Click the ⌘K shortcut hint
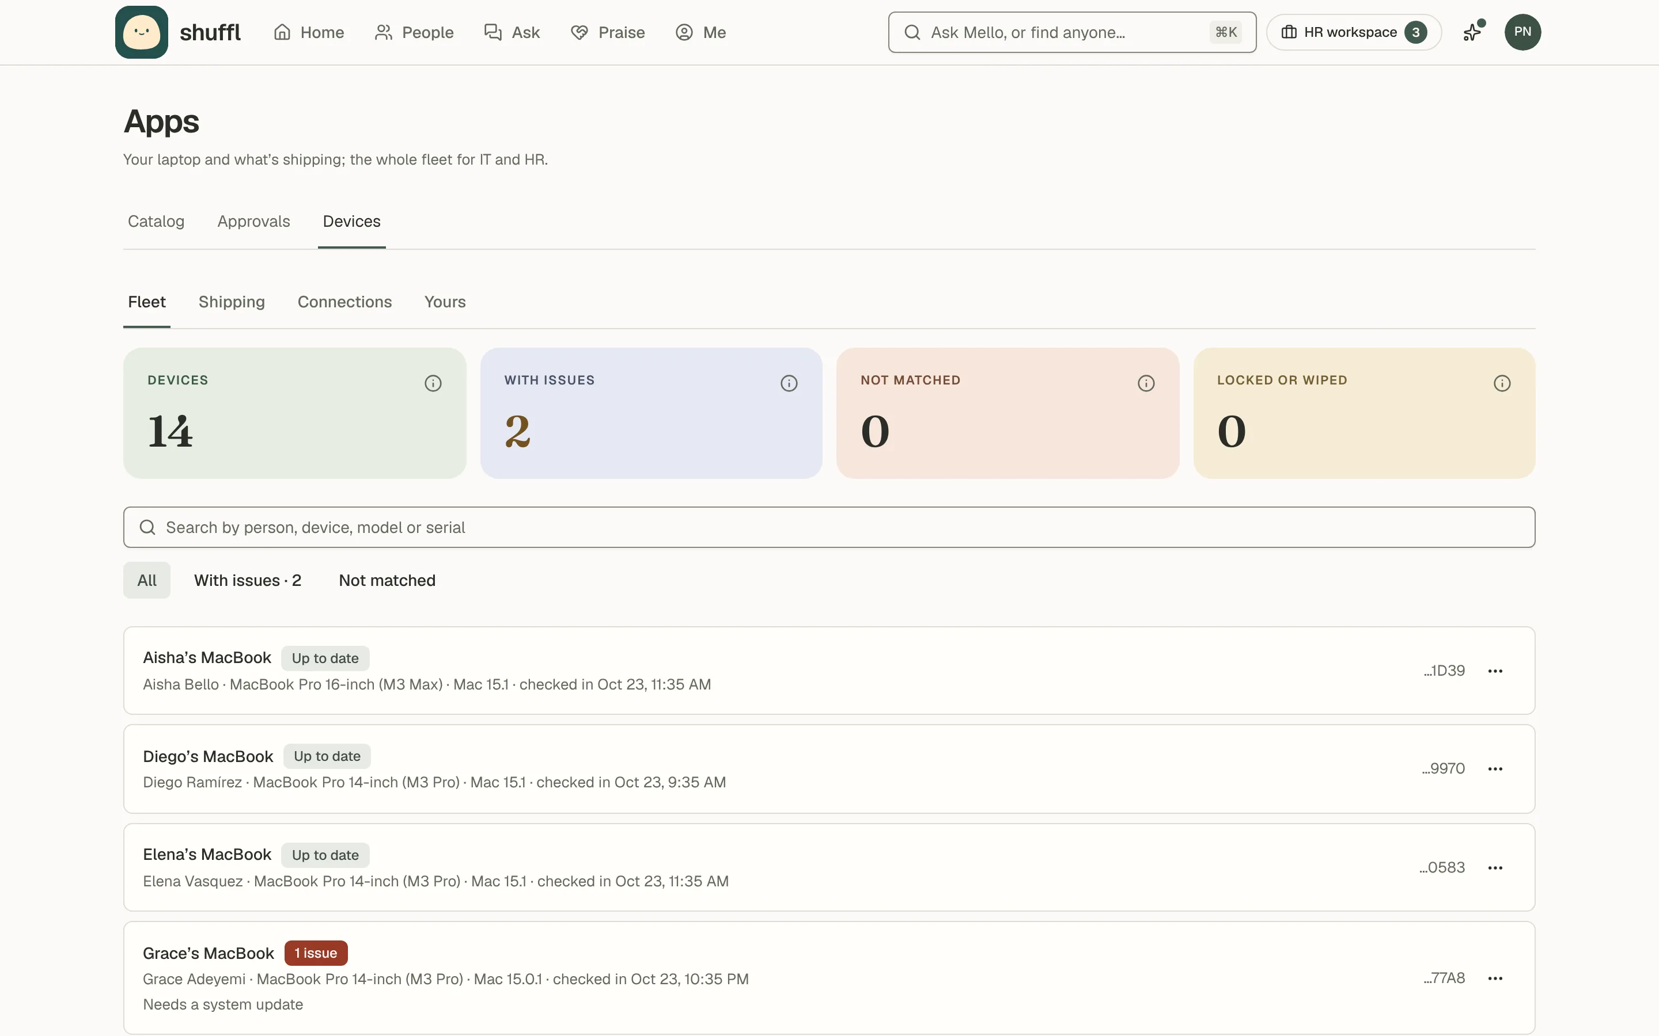This screenshot has width=1659, height=1036. click(x=1226, y=32)
